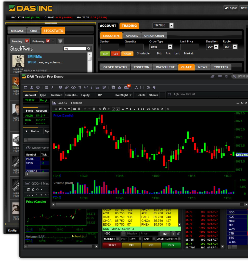Toggle vertical lines icon on GOOG chart toolbar
Image resolution: width=248 pixels, height=261 pixels.
[x=79, y=109]
